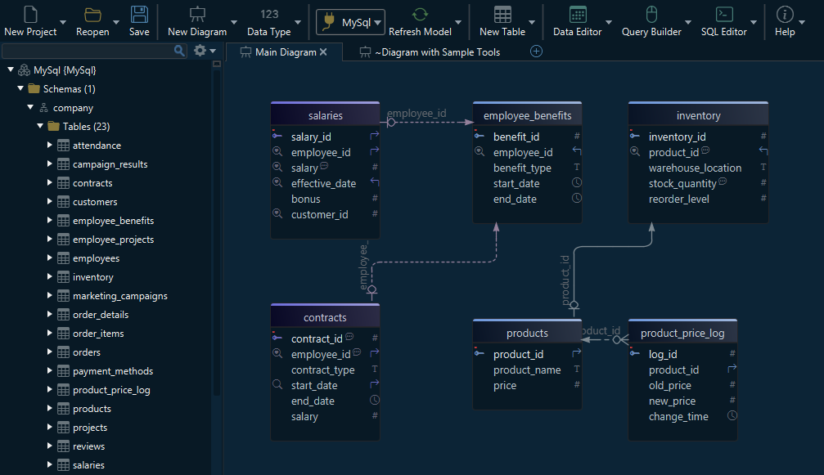Click the tree panel vertical scrollbar

coord(217,231)
